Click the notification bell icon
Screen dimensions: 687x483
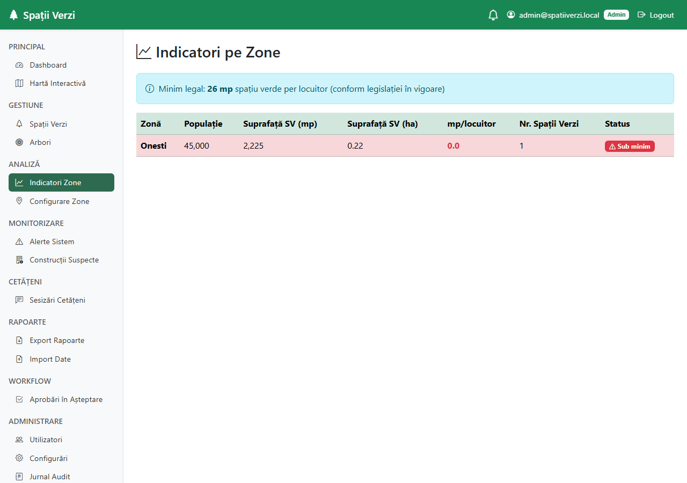click(x=493, y=15)
